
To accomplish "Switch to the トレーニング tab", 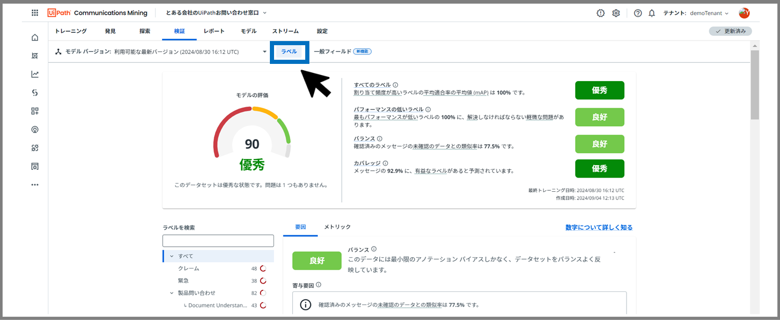I will pos(71,31).
